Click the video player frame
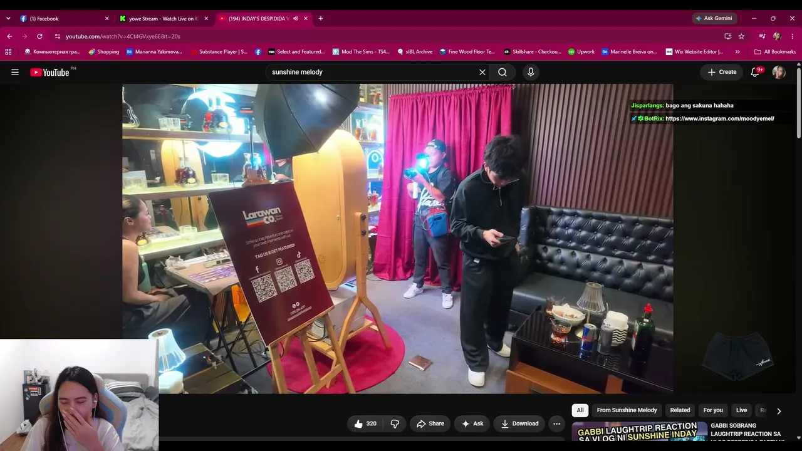 [x=398, y=239]
